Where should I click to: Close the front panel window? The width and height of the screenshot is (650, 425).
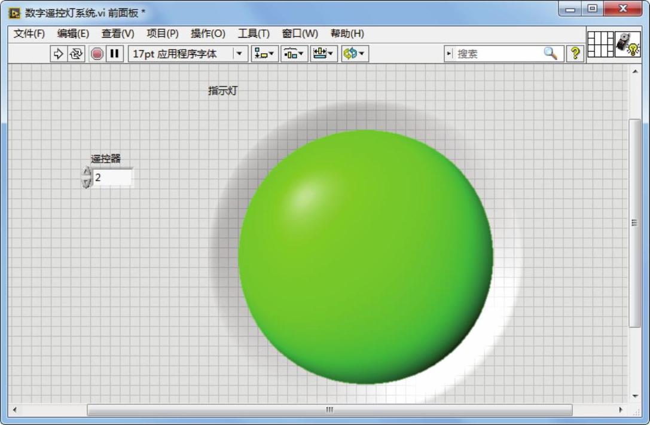[x=622, y=9]
